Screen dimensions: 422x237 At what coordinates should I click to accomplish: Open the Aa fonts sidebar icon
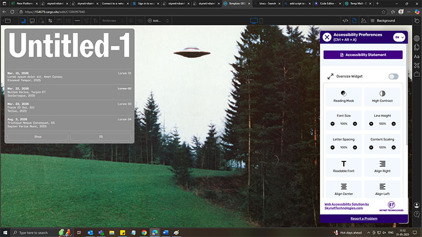pos(417,56)
